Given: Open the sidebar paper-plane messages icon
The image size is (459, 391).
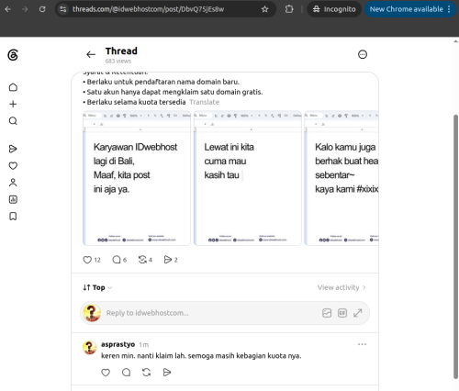Looking at the screenshot, I should pos(13,149).
